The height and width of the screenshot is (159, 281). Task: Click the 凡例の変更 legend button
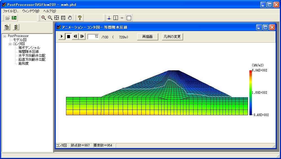[x=172, y=37]
